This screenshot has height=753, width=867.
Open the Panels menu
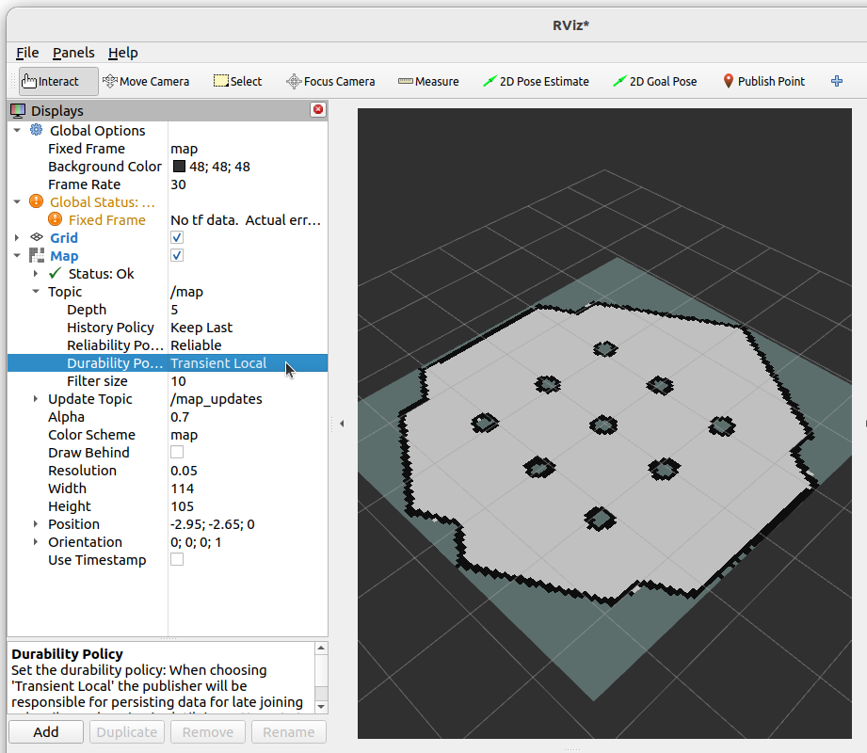pos(73,53)
